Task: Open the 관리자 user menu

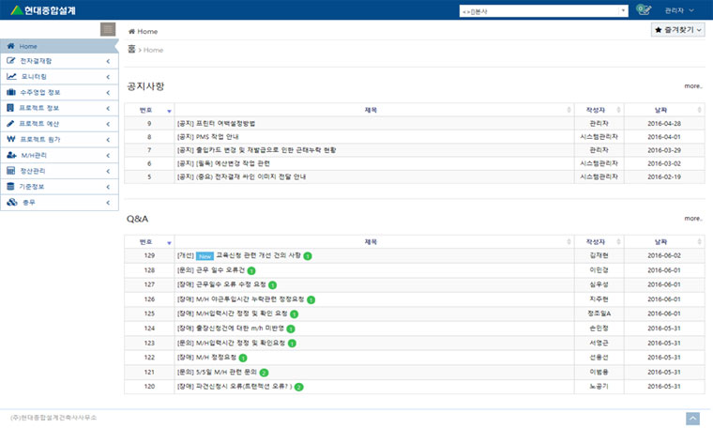Action: [x=679, y=10]
